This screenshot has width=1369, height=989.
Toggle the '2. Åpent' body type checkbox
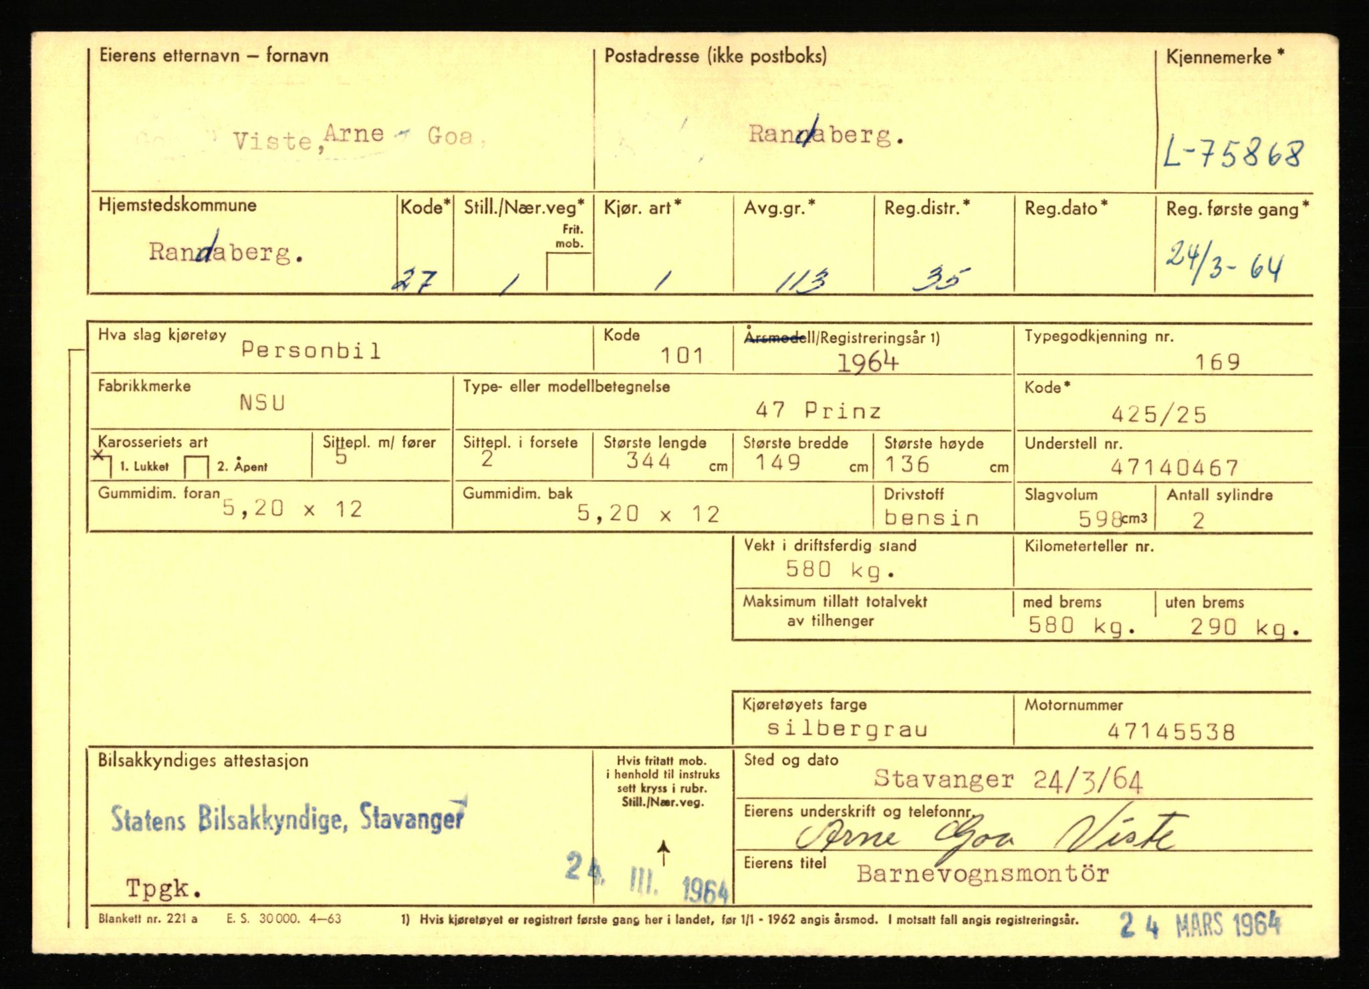coord(196,467)
